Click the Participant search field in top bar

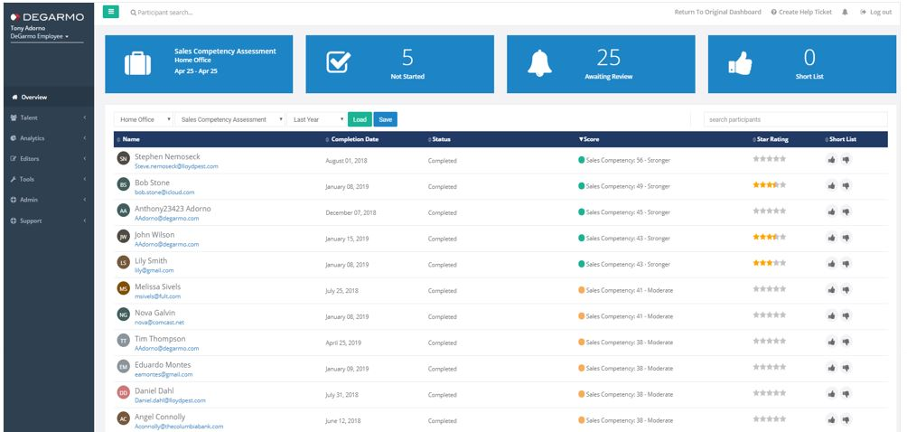[x=164, y=12]
